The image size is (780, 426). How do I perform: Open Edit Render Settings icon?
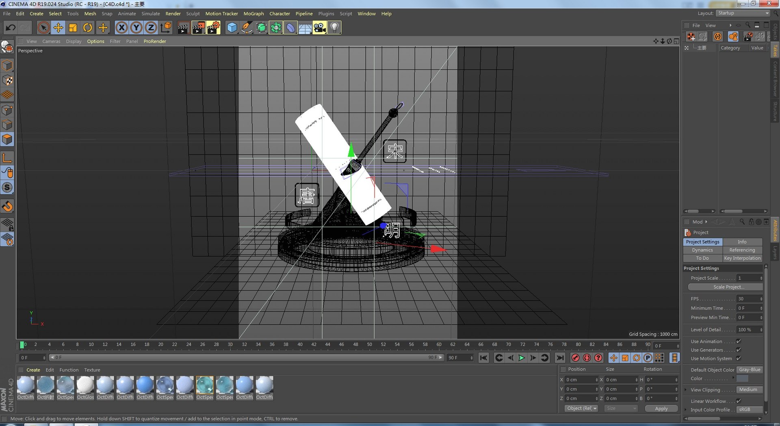[213, 28]
